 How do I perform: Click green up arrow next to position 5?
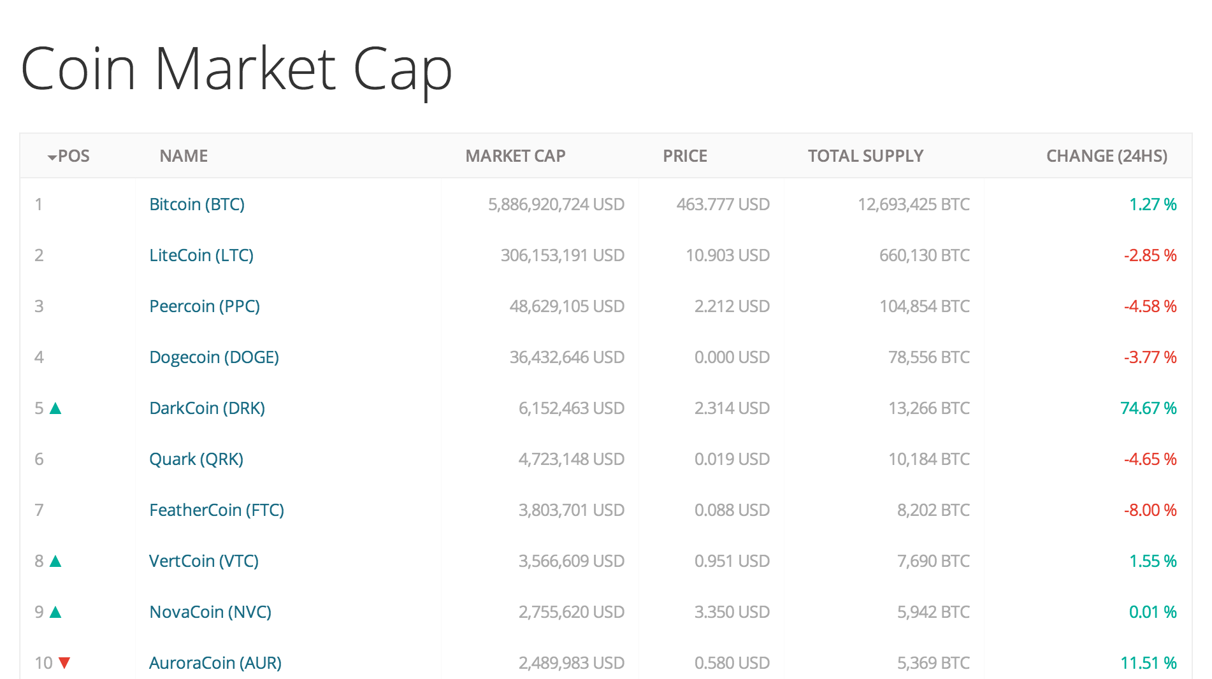(x=55, y=408)
